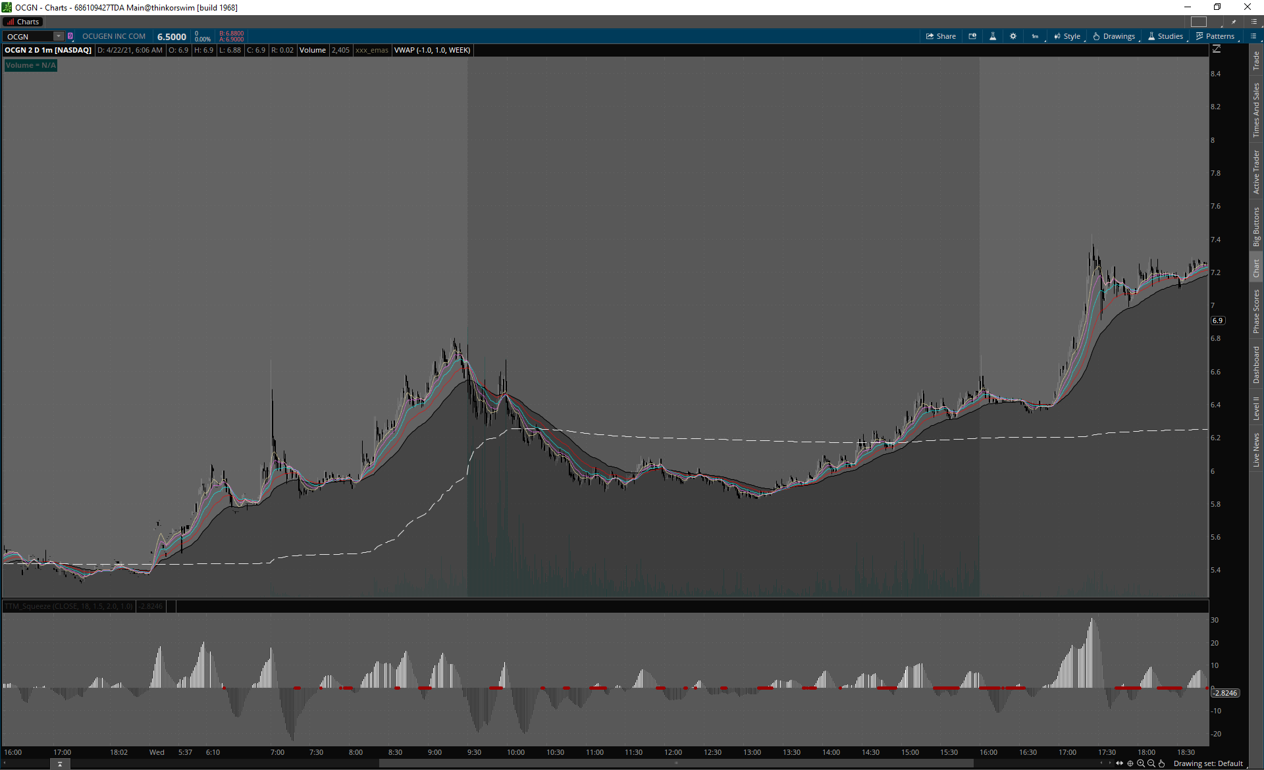Screen dimensions: 1264x770
Task: Click the symbol link color swatch
Action: (70, 36)
